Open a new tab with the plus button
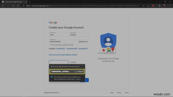 [30, 2]
